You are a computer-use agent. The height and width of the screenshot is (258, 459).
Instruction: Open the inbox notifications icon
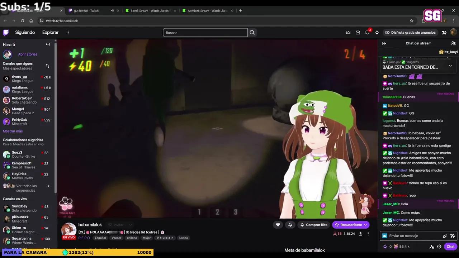coord(358,33)
